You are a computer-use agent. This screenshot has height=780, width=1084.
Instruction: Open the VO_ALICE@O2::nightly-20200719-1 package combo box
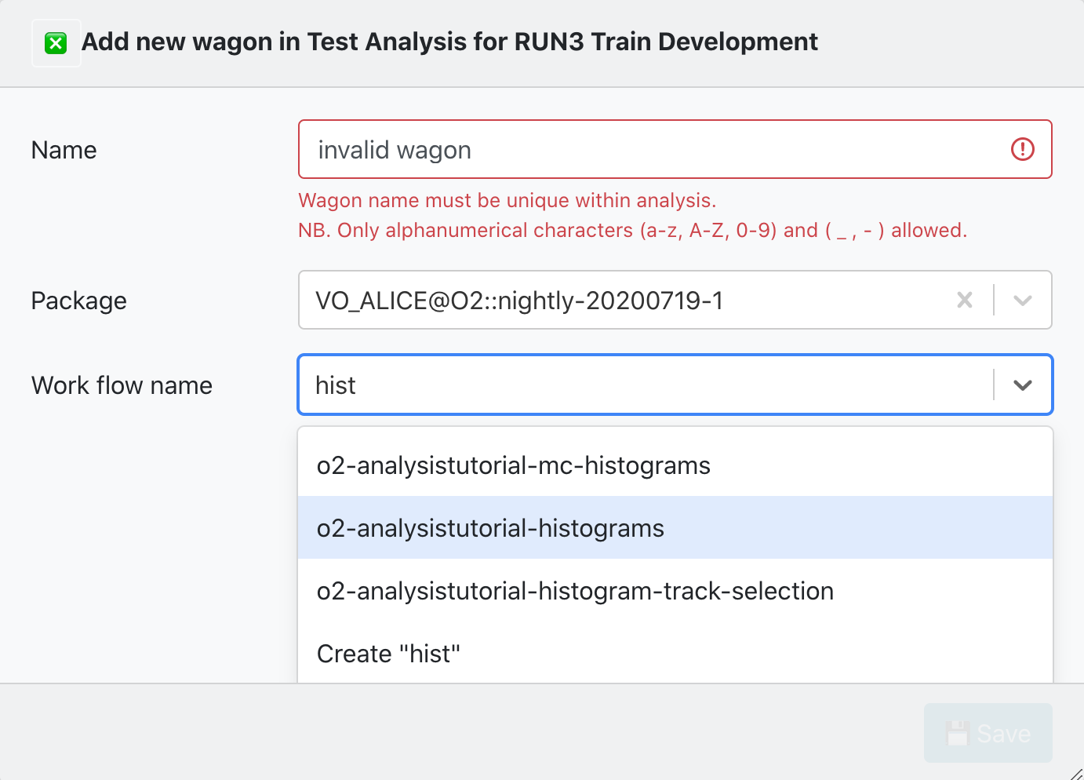(627, 300)
